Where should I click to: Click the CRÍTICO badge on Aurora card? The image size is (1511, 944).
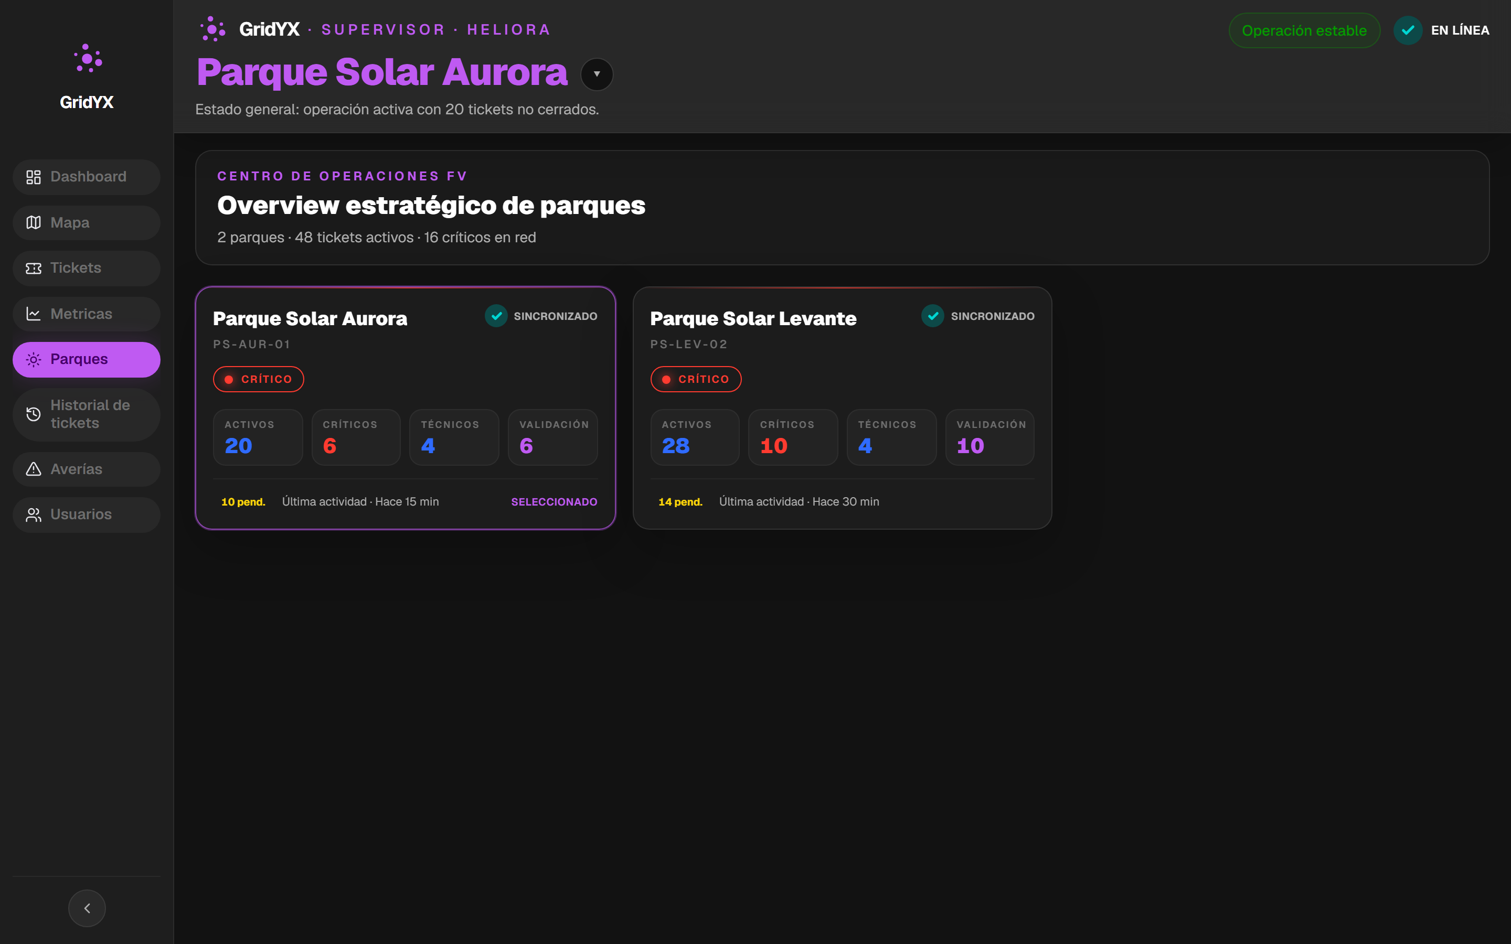[x=259, y=379]
